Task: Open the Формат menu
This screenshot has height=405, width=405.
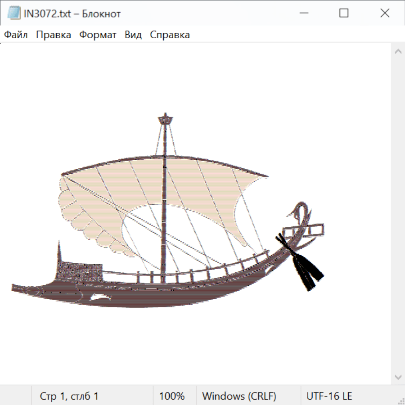Action: tap(98, 35)
